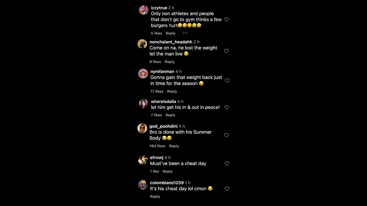Screen dimensions: 367x206
Task: Toggle the heart beside colombiano1259's comment
Action: 227,189
